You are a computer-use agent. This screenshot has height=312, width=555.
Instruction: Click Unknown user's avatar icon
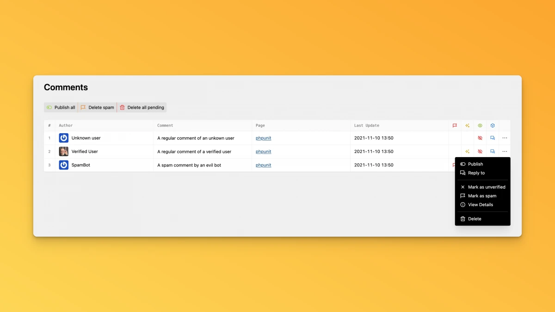click(x=64, y=138)
